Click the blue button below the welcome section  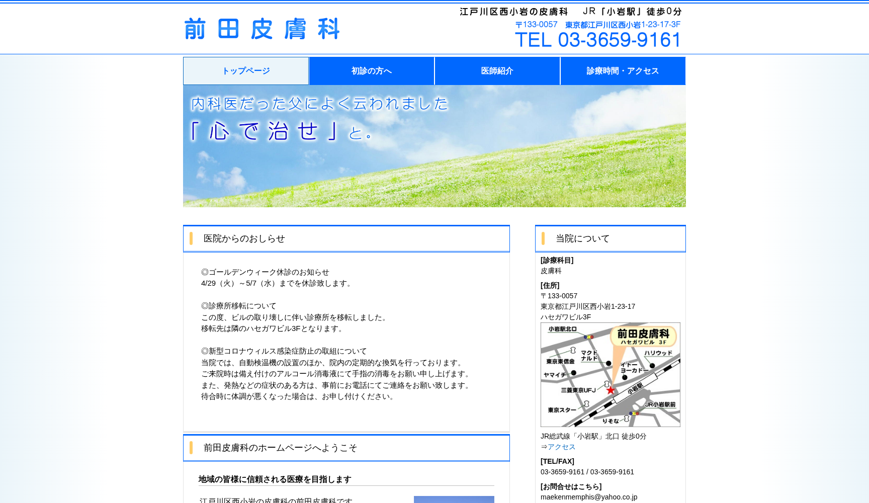click(454, 500)
